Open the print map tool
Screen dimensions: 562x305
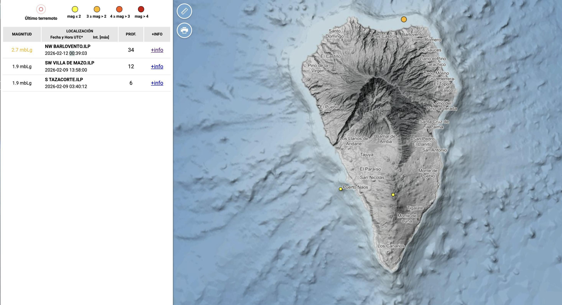coord(184,30)
